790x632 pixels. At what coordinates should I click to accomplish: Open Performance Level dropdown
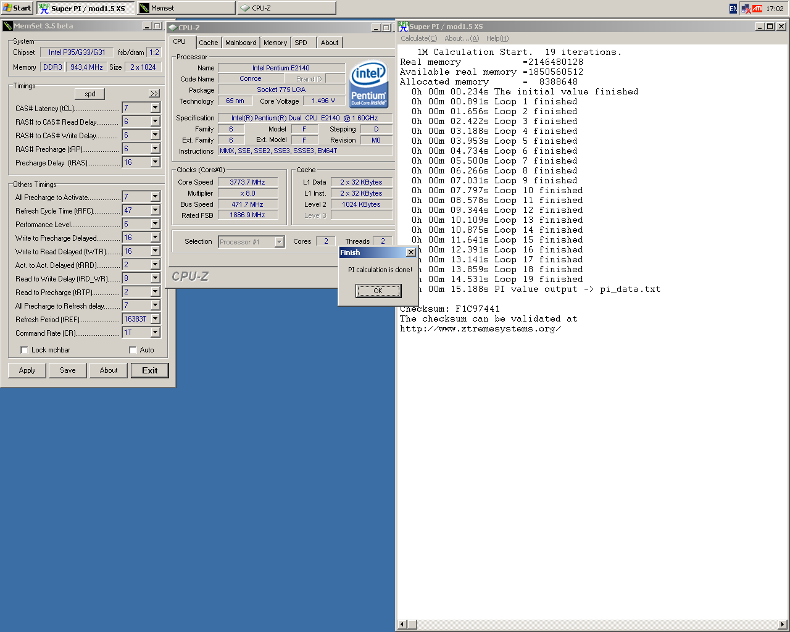(156, 224)
